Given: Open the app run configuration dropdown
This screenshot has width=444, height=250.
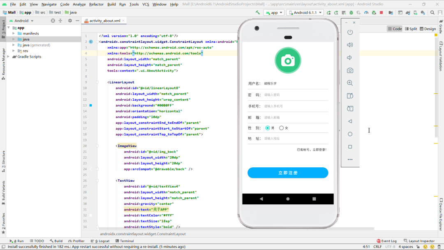Looking at the screenshot, I should coord(274,12).
